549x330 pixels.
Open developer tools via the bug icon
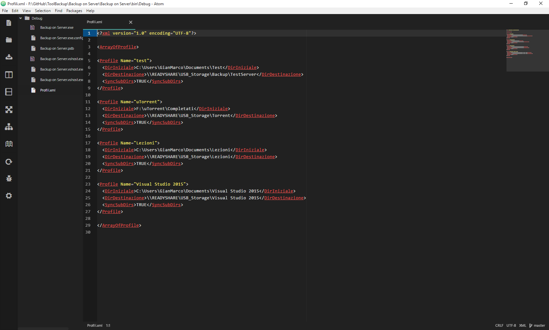[x=9, y=178]
